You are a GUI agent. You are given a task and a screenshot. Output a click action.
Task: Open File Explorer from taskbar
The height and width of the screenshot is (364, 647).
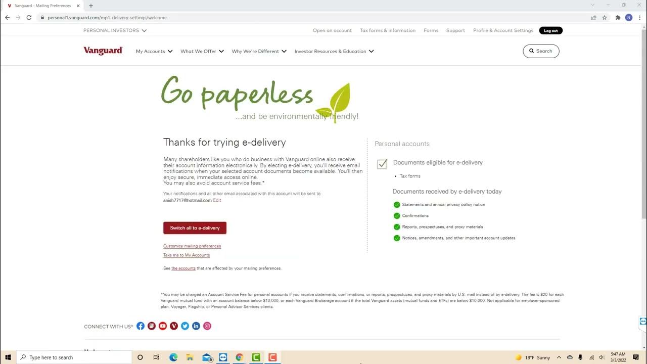coord(190,357)
